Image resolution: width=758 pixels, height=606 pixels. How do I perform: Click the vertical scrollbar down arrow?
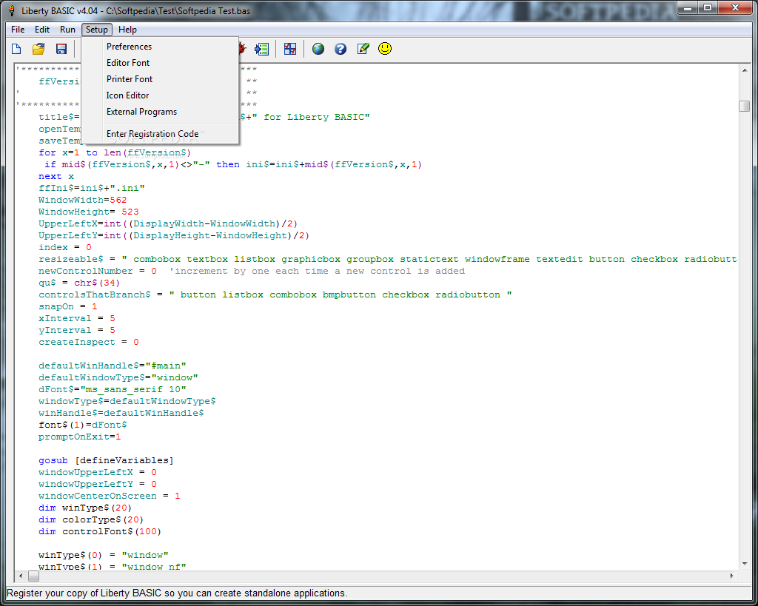coord(745,564)
